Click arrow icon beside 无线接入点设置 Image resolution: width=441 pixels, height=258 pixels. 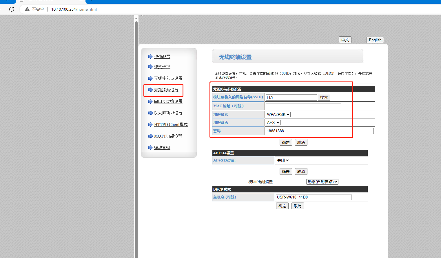[150, 78]
